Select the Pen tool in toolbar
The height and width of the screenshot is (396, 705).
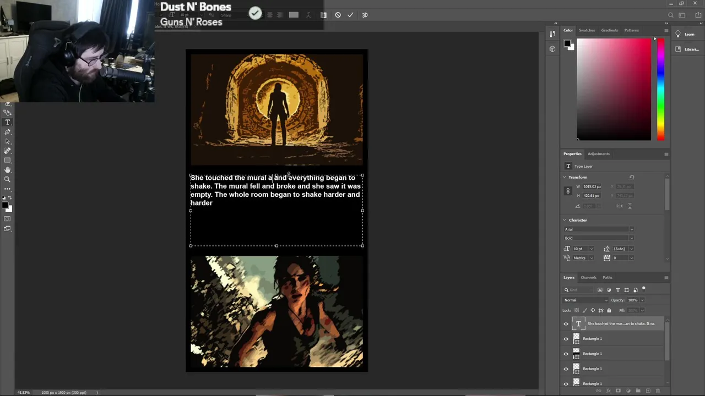[8, 132]
